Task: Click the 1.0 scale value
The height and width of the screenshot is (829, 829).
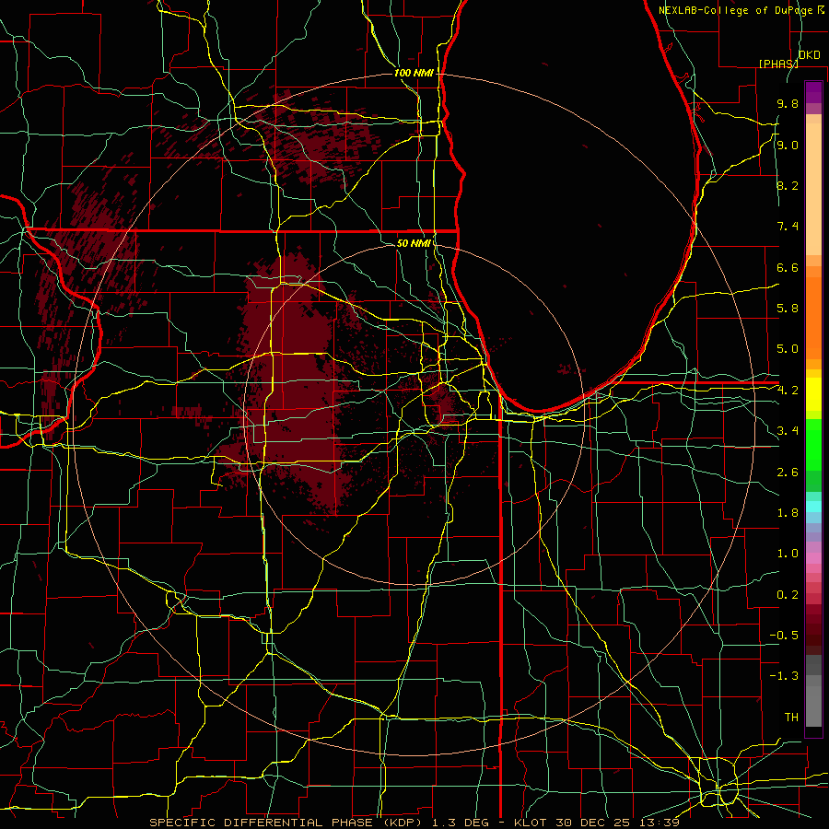Action: [788, 554]
